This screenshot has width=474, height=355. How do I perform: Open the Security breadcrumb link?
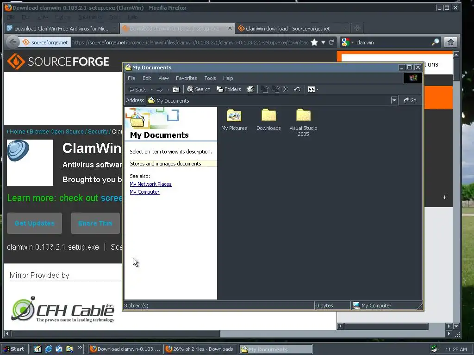98,132
